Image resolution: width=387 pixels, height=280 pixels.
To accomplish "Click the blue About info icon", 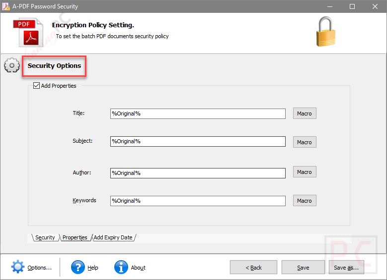I will 121,267.
